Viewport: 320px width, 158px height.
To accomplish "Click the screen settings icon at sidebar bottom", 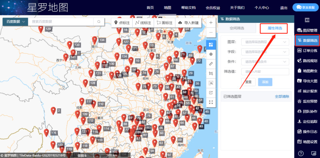I will (314, 153).
